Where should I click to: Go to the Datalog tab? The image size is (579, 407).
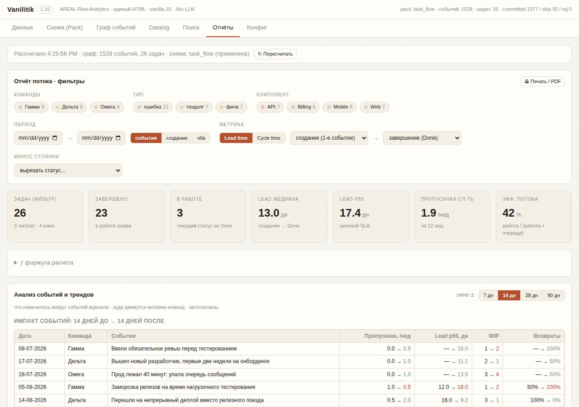tap(159, 28)
